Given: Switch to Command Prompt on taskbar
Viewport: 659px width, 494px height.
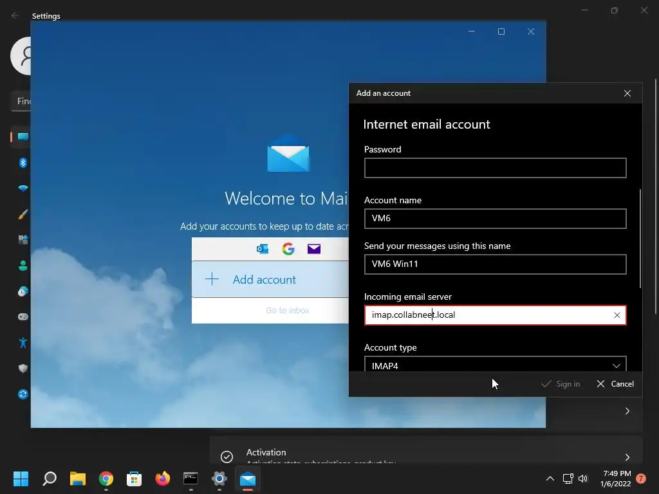Looking at the screenshot, I should (x=190, y=479).
